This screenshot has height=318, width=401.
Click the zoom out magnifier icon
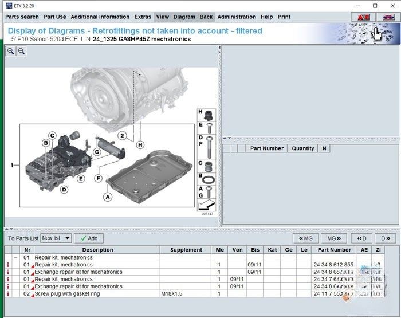(x=21, y=51)
